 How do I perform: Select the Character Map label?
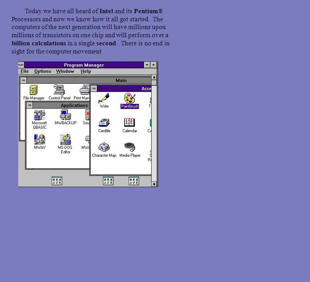coord(104,155)
